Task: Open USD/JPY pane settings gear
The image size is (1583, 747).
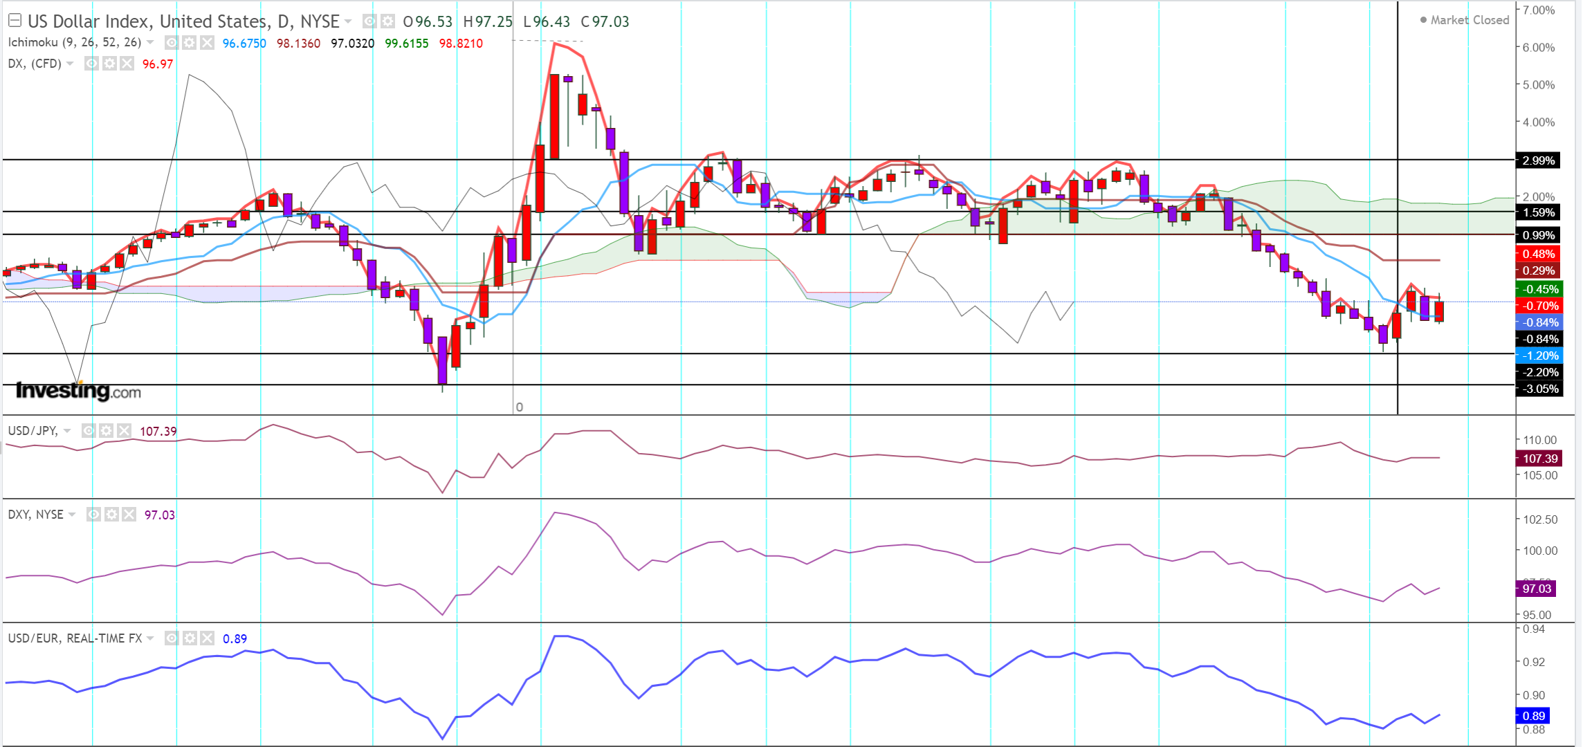Action: (x=106, y=431)
